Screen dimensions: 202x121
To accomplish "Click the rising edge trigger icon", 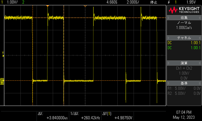I will point(169,2).
